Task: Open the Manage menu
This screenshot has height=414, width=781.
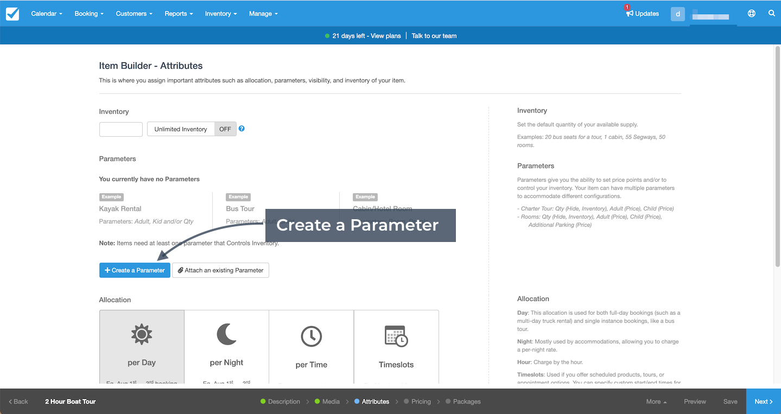Action: coord(263,14)
